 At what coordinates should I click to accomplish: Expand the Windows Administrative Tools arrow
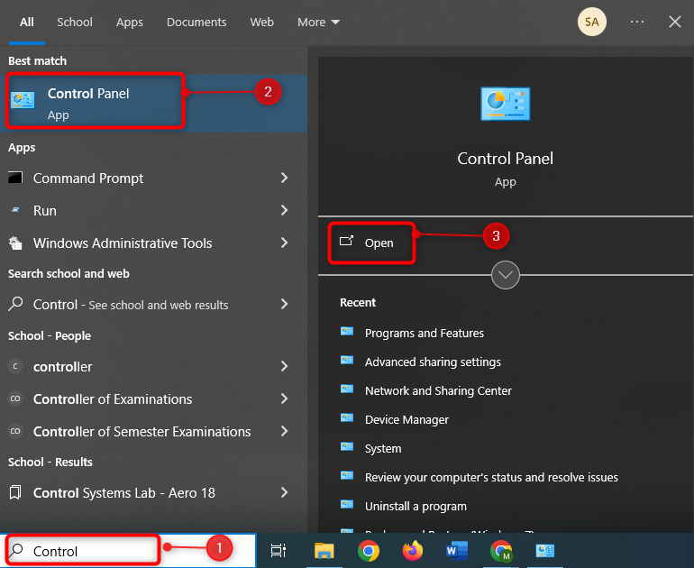click(x=284, y=243)
